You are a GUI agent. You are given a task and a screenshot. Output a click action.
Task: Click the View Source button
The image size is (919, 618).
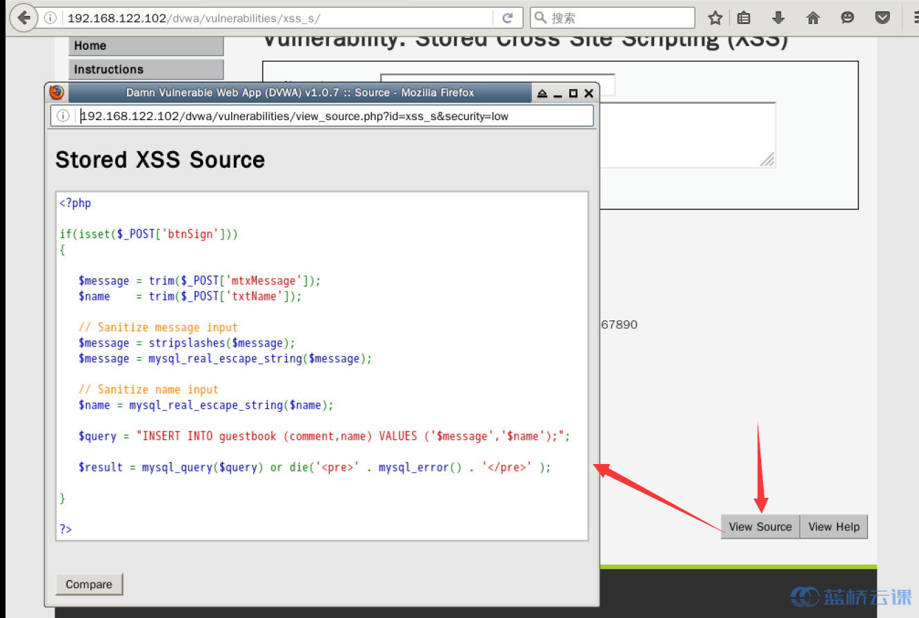(760, 527)
